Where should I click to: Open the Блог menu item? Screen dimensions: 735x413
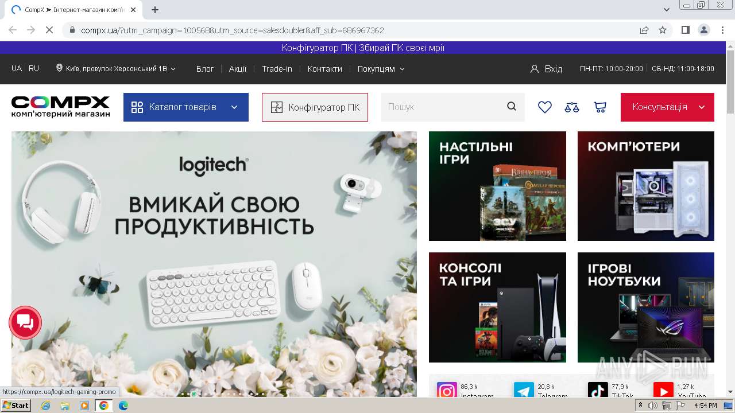(205, 69)
